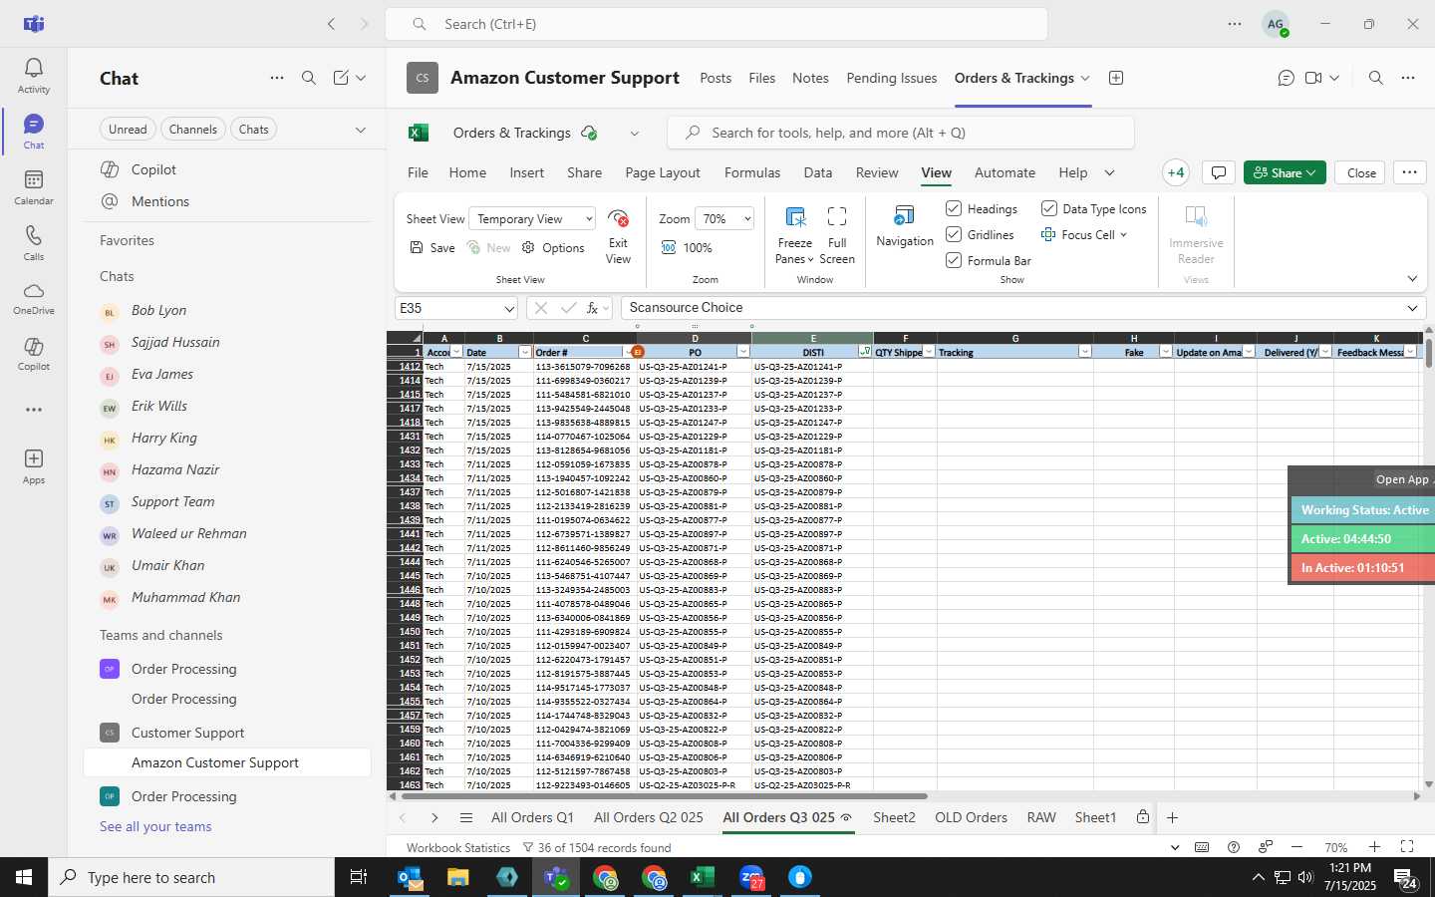
Task: Switch to Pending Issues tab
Action: [891, 78]
